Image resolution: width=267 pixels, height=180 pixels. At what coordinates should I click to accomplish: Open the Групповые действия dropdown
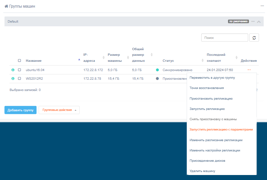[59, 110]
